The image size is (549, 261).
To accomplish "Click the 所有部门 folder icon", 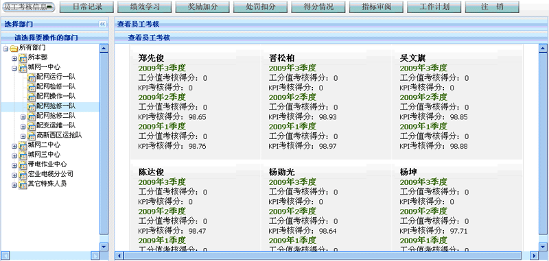I will click(14, 48).
